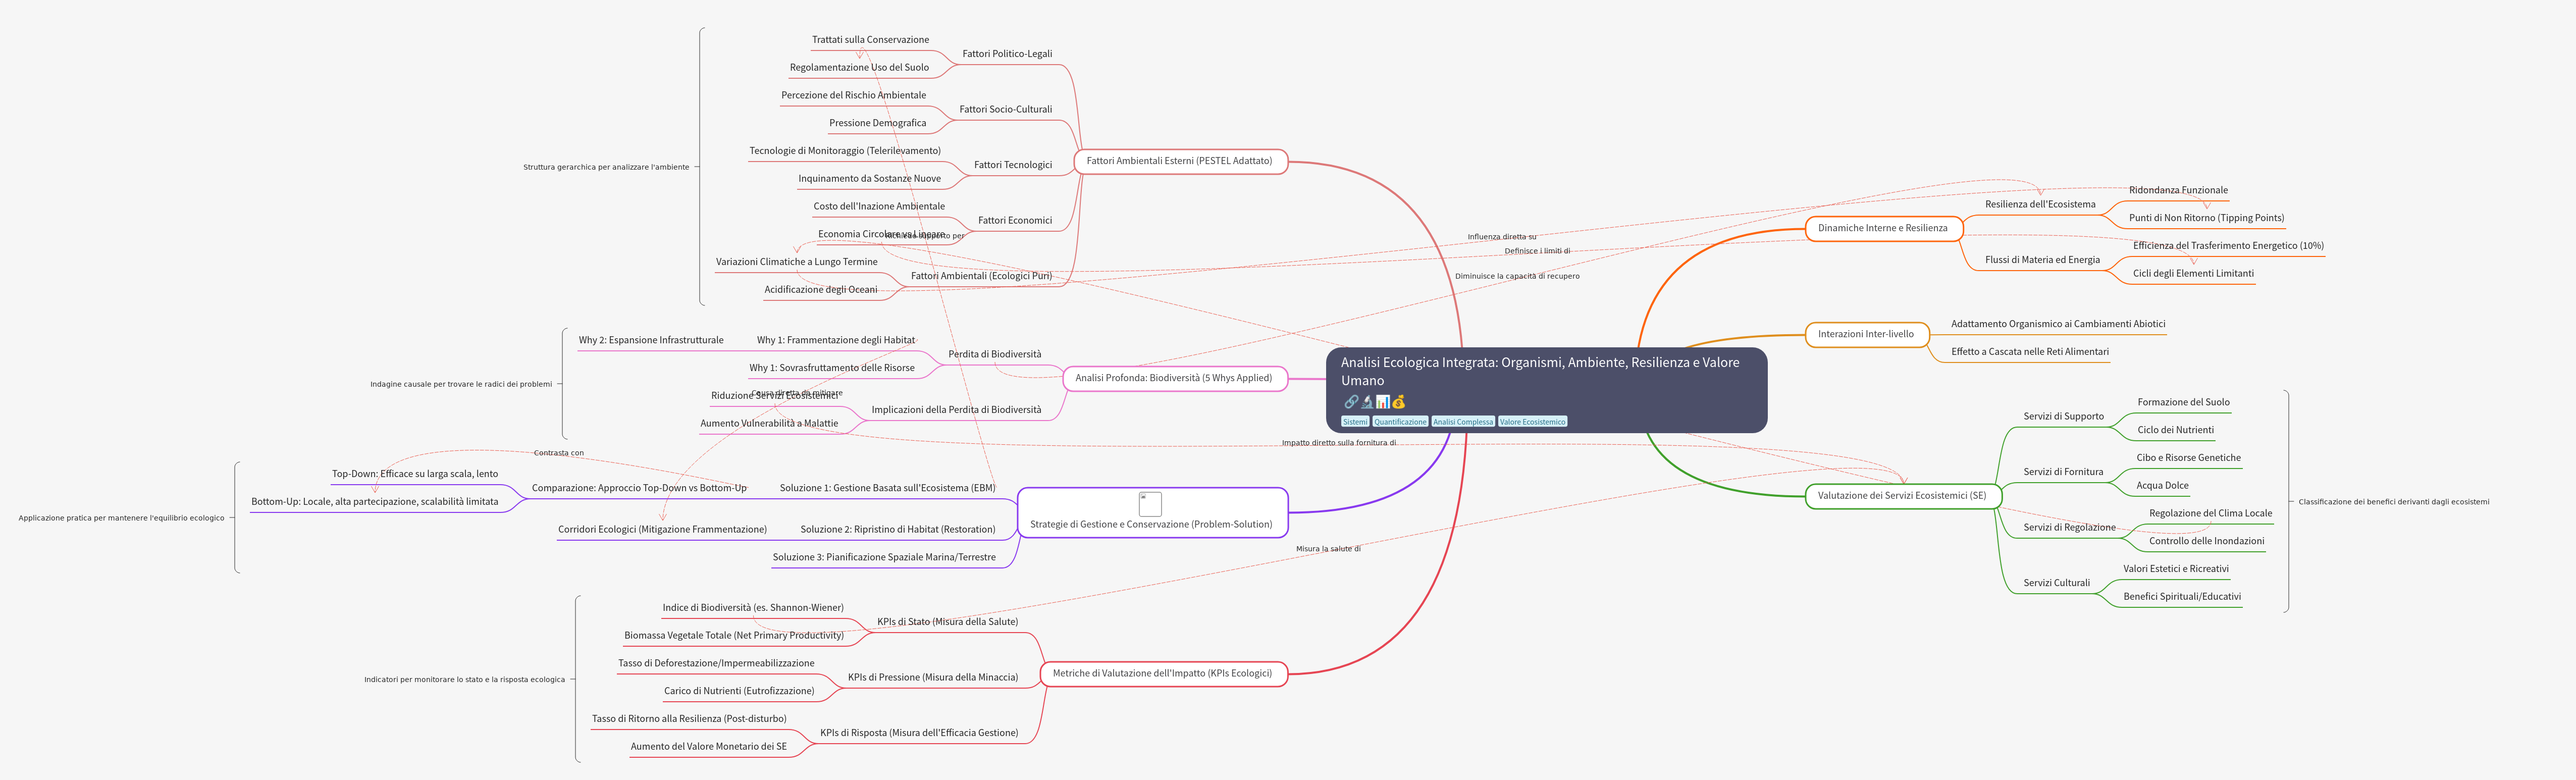The image size is (2576, 780).
Task: Click 'Servizi di Regolazione' branch node
Action: 2069,527
